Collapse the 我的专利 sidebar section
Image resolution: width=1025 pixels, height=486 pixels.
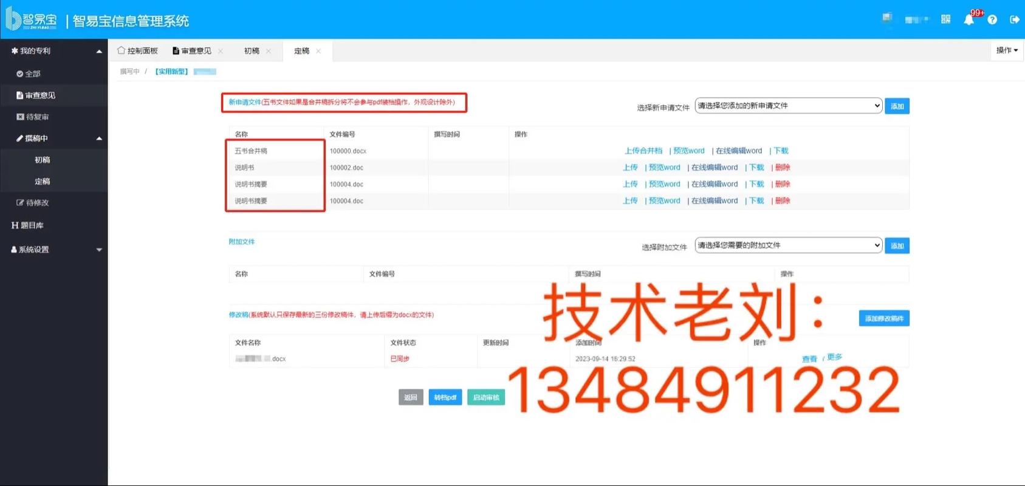point(53,51)
